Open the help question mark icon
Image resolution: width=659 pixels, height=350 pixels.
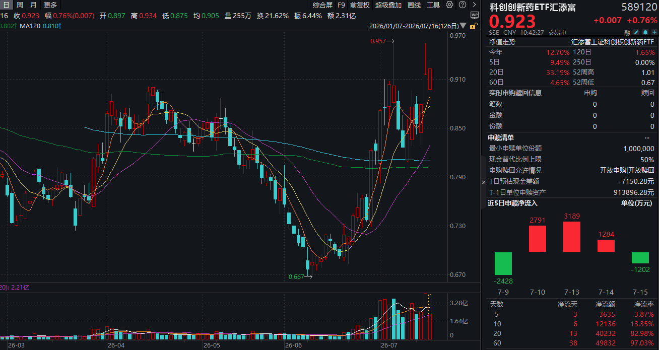463,5
